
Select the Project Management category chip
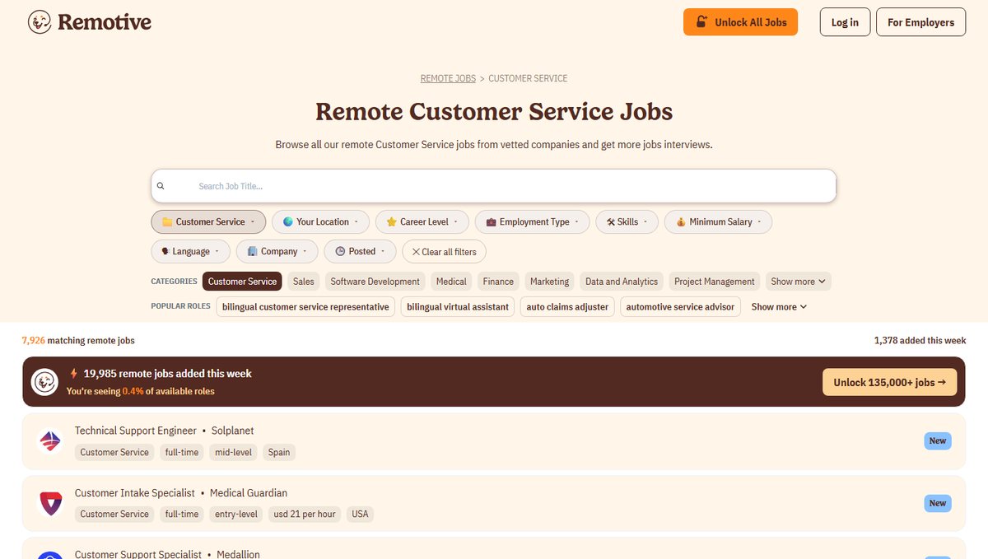click(x=715, y=282)
